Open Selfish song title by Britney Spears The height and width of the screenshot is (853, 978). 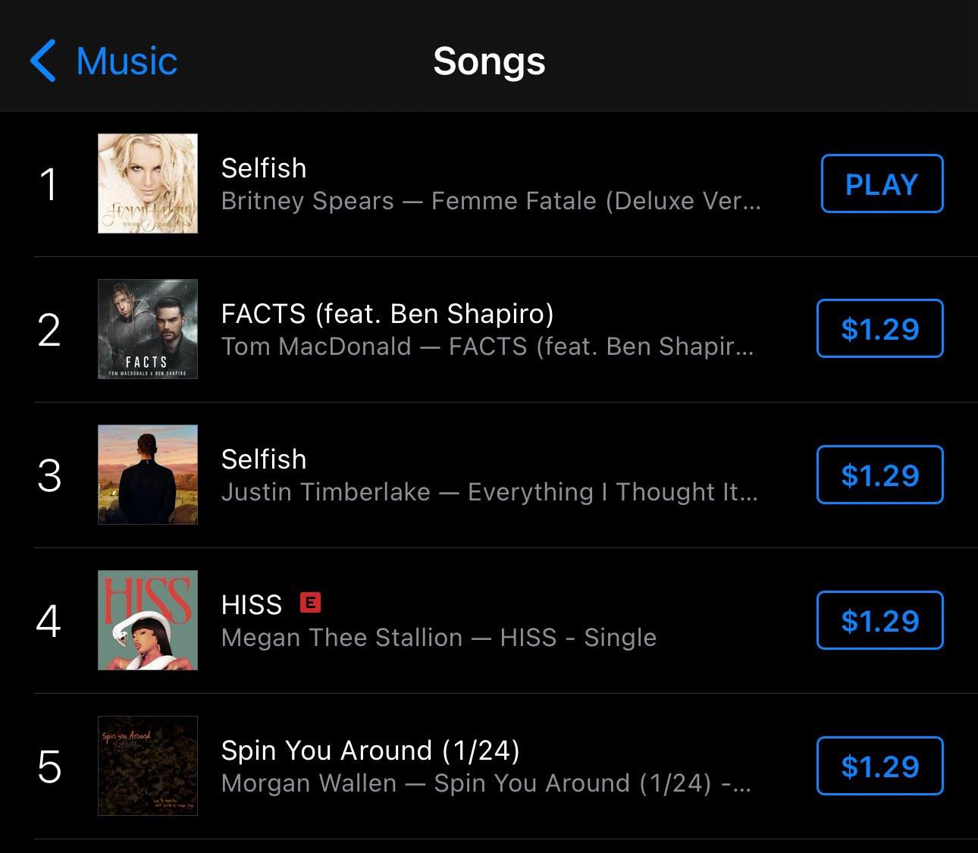point(264,168)
